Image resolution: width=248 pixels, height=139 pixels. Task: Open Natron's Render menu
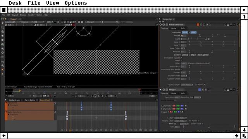point(31,15)
